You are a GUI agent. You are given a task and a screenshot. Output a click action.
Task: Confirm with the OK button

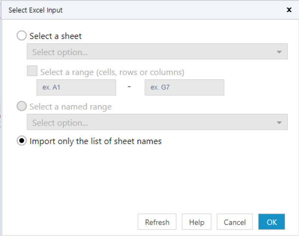click(271, 222)
